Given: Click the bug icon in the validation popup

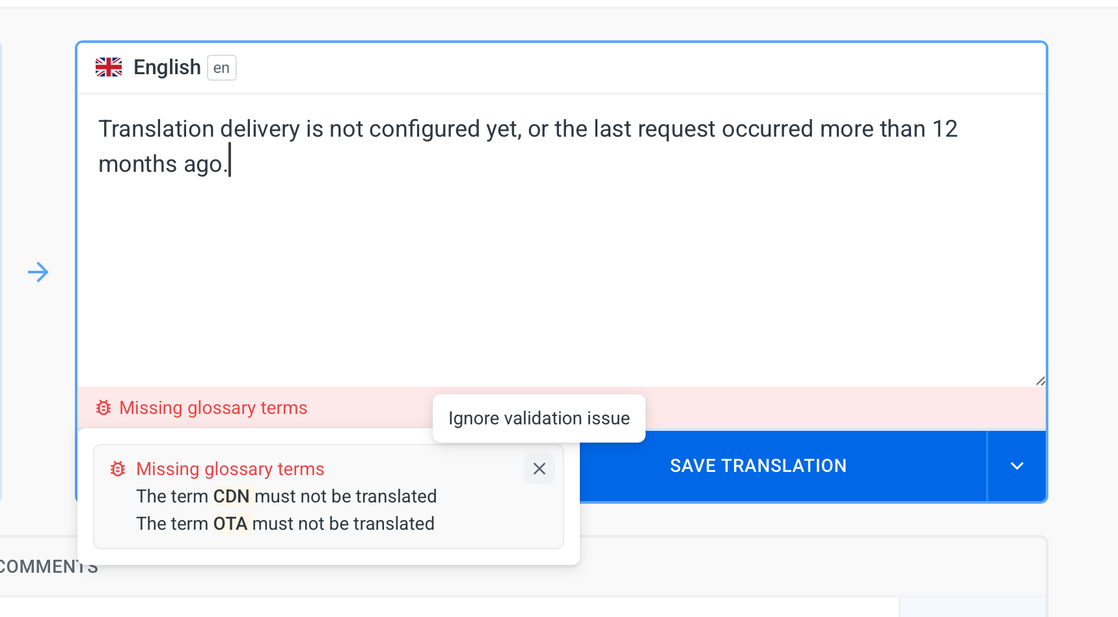Looking at the screenshot, I should click(x=118, y=469).
